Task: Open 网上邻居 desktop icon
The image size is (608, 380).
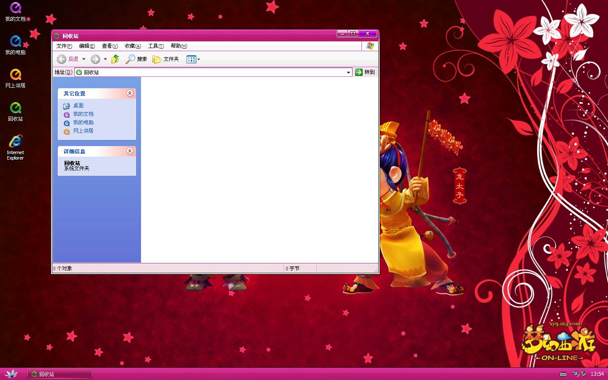Action: coord(16,79)
